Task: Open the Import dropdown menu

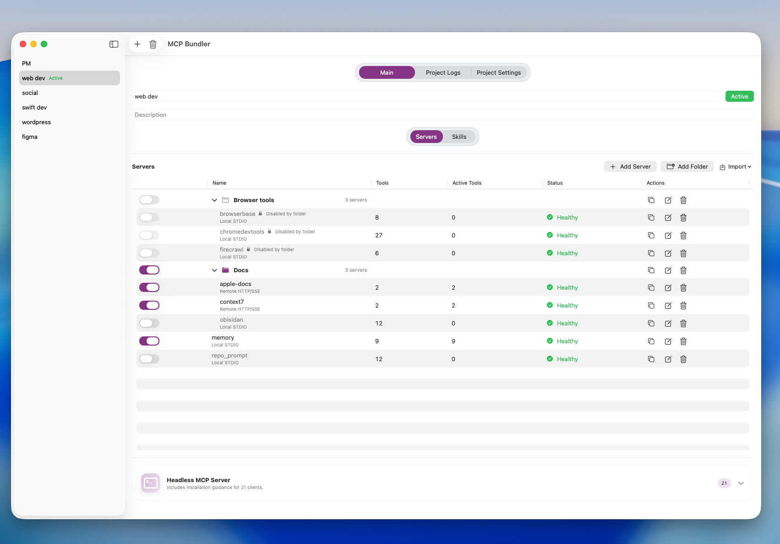Action: coord(736,167)
